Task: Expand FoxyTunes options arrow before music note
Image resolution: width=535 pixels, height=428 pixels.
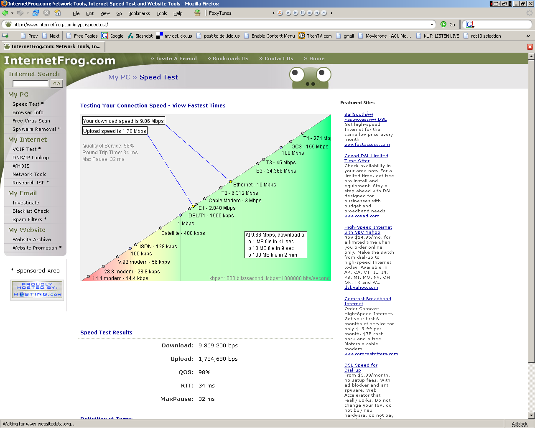Action: click(x=274, y=13)
